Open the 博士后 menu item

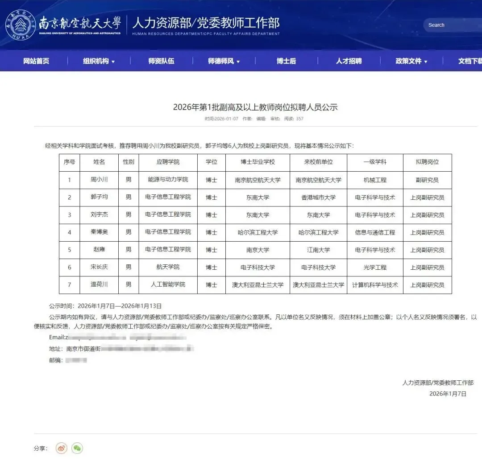[286, 61]
